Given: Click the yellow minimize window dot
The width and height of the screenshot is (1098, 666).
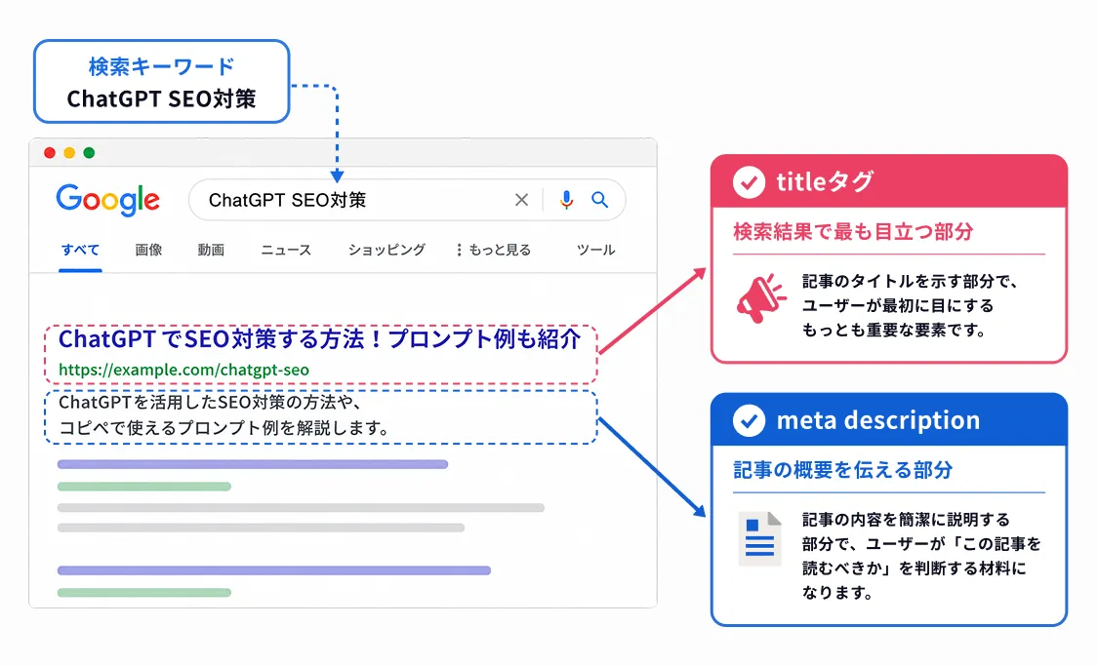Looking at the screenshot, I should coord(69,152).
